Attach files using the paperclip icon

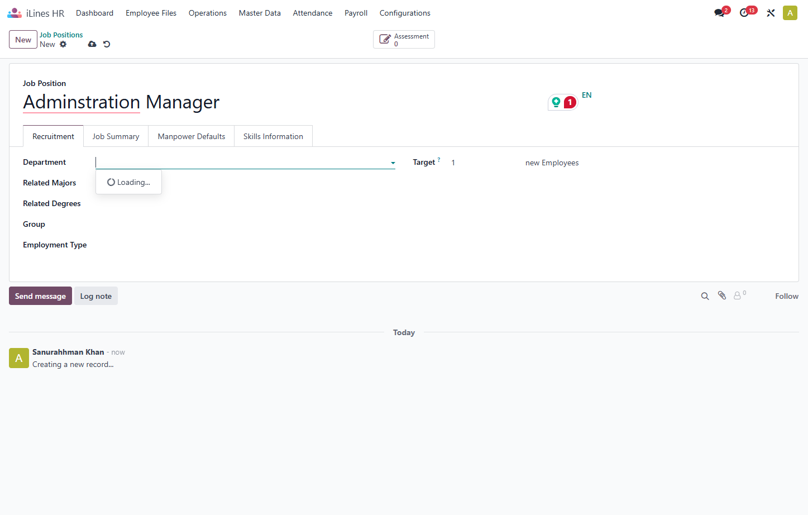(x=722, y=295)
